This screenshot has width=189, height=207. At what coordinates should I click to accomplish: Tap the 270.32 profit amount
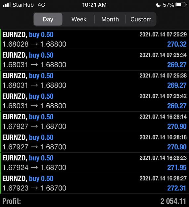coord(177,44)
